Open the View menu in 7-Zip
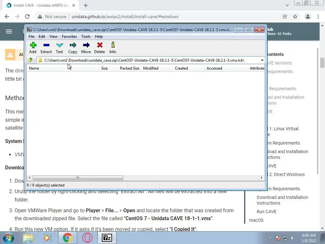This screenshot has height=244, width=325. [x=53, y=37]
